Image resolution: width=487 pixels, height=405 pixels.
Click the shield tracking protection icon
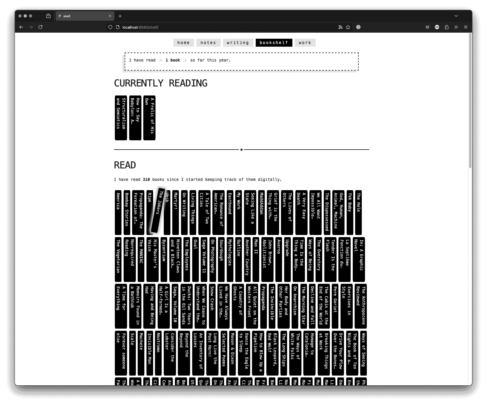pos(110,27)
